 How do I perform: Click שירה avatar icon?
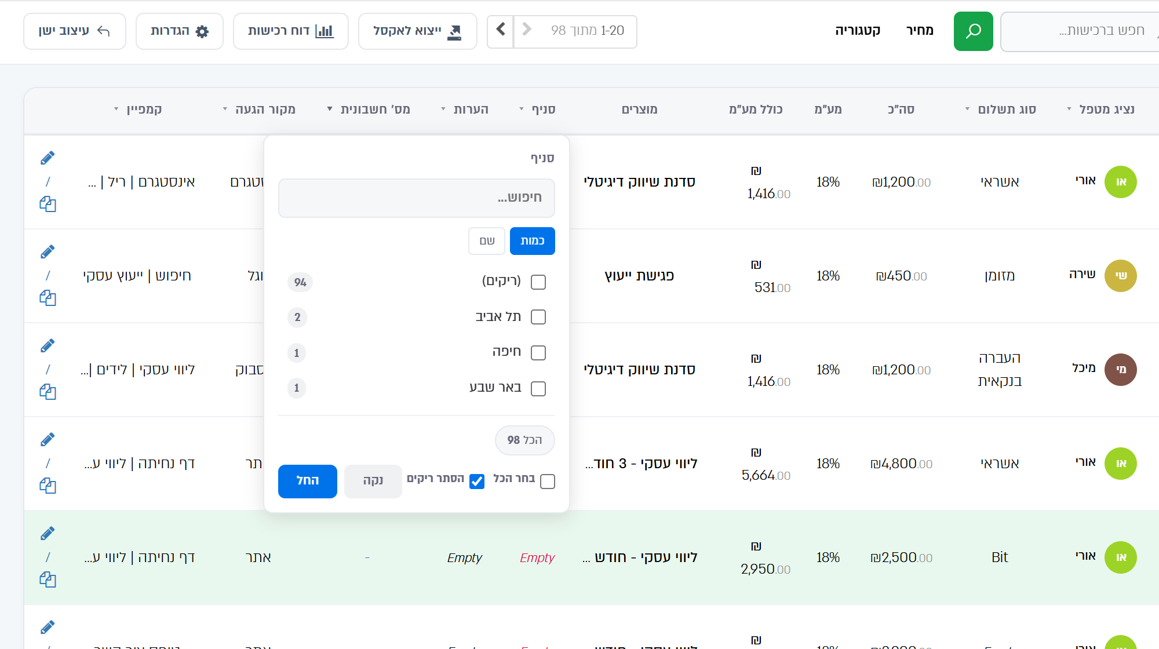click(x=1121, y=276)
